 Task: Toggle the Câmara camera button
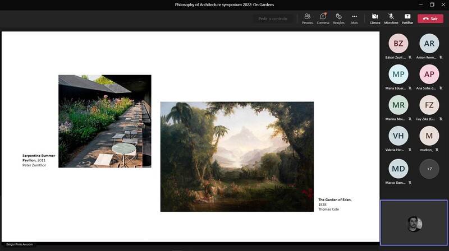pos(375,18)
